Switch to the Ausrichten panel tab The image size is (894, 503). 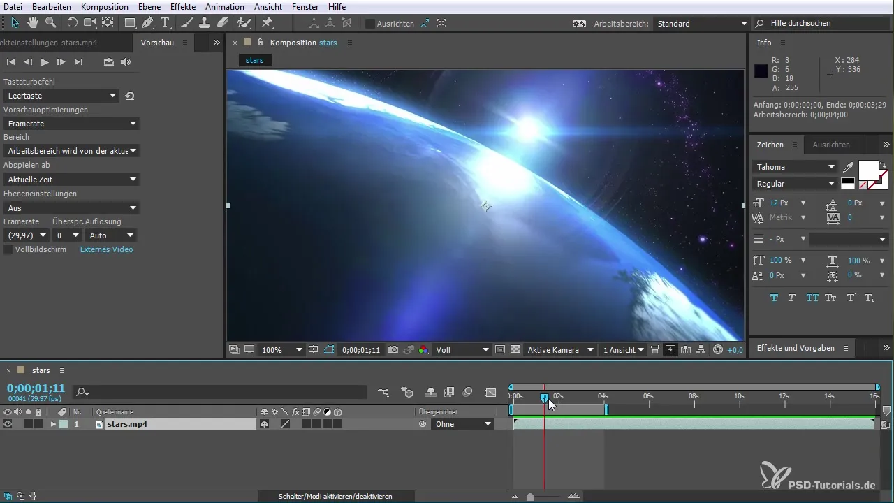coord(831,145)
